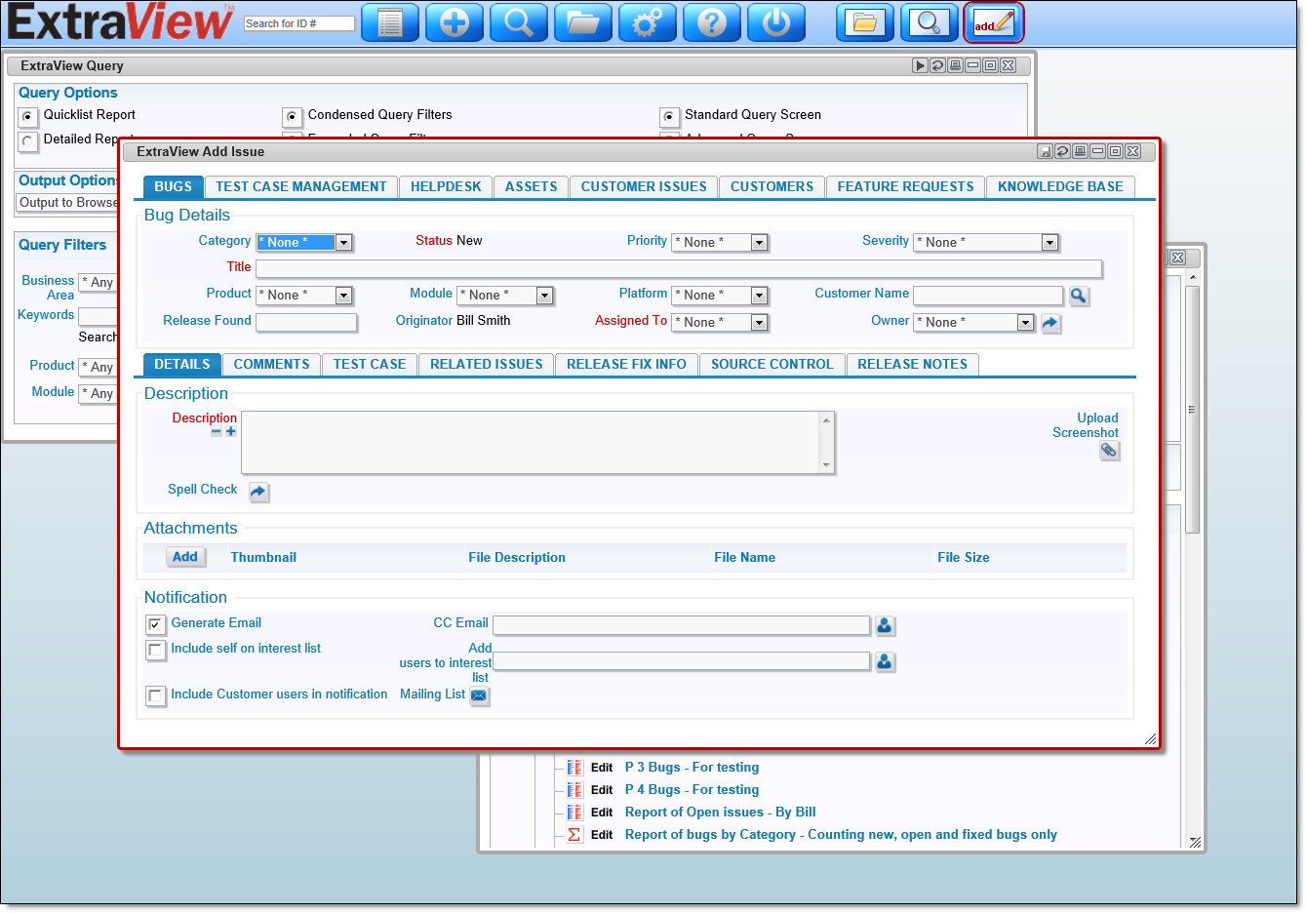Open Report of Open issues - By Bill
Viewport: 1306px width, 913px height.
(720, 813)
